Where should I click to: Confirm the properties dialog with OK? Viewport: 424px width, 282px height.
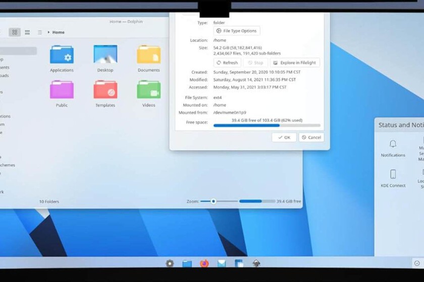[284, 137]
